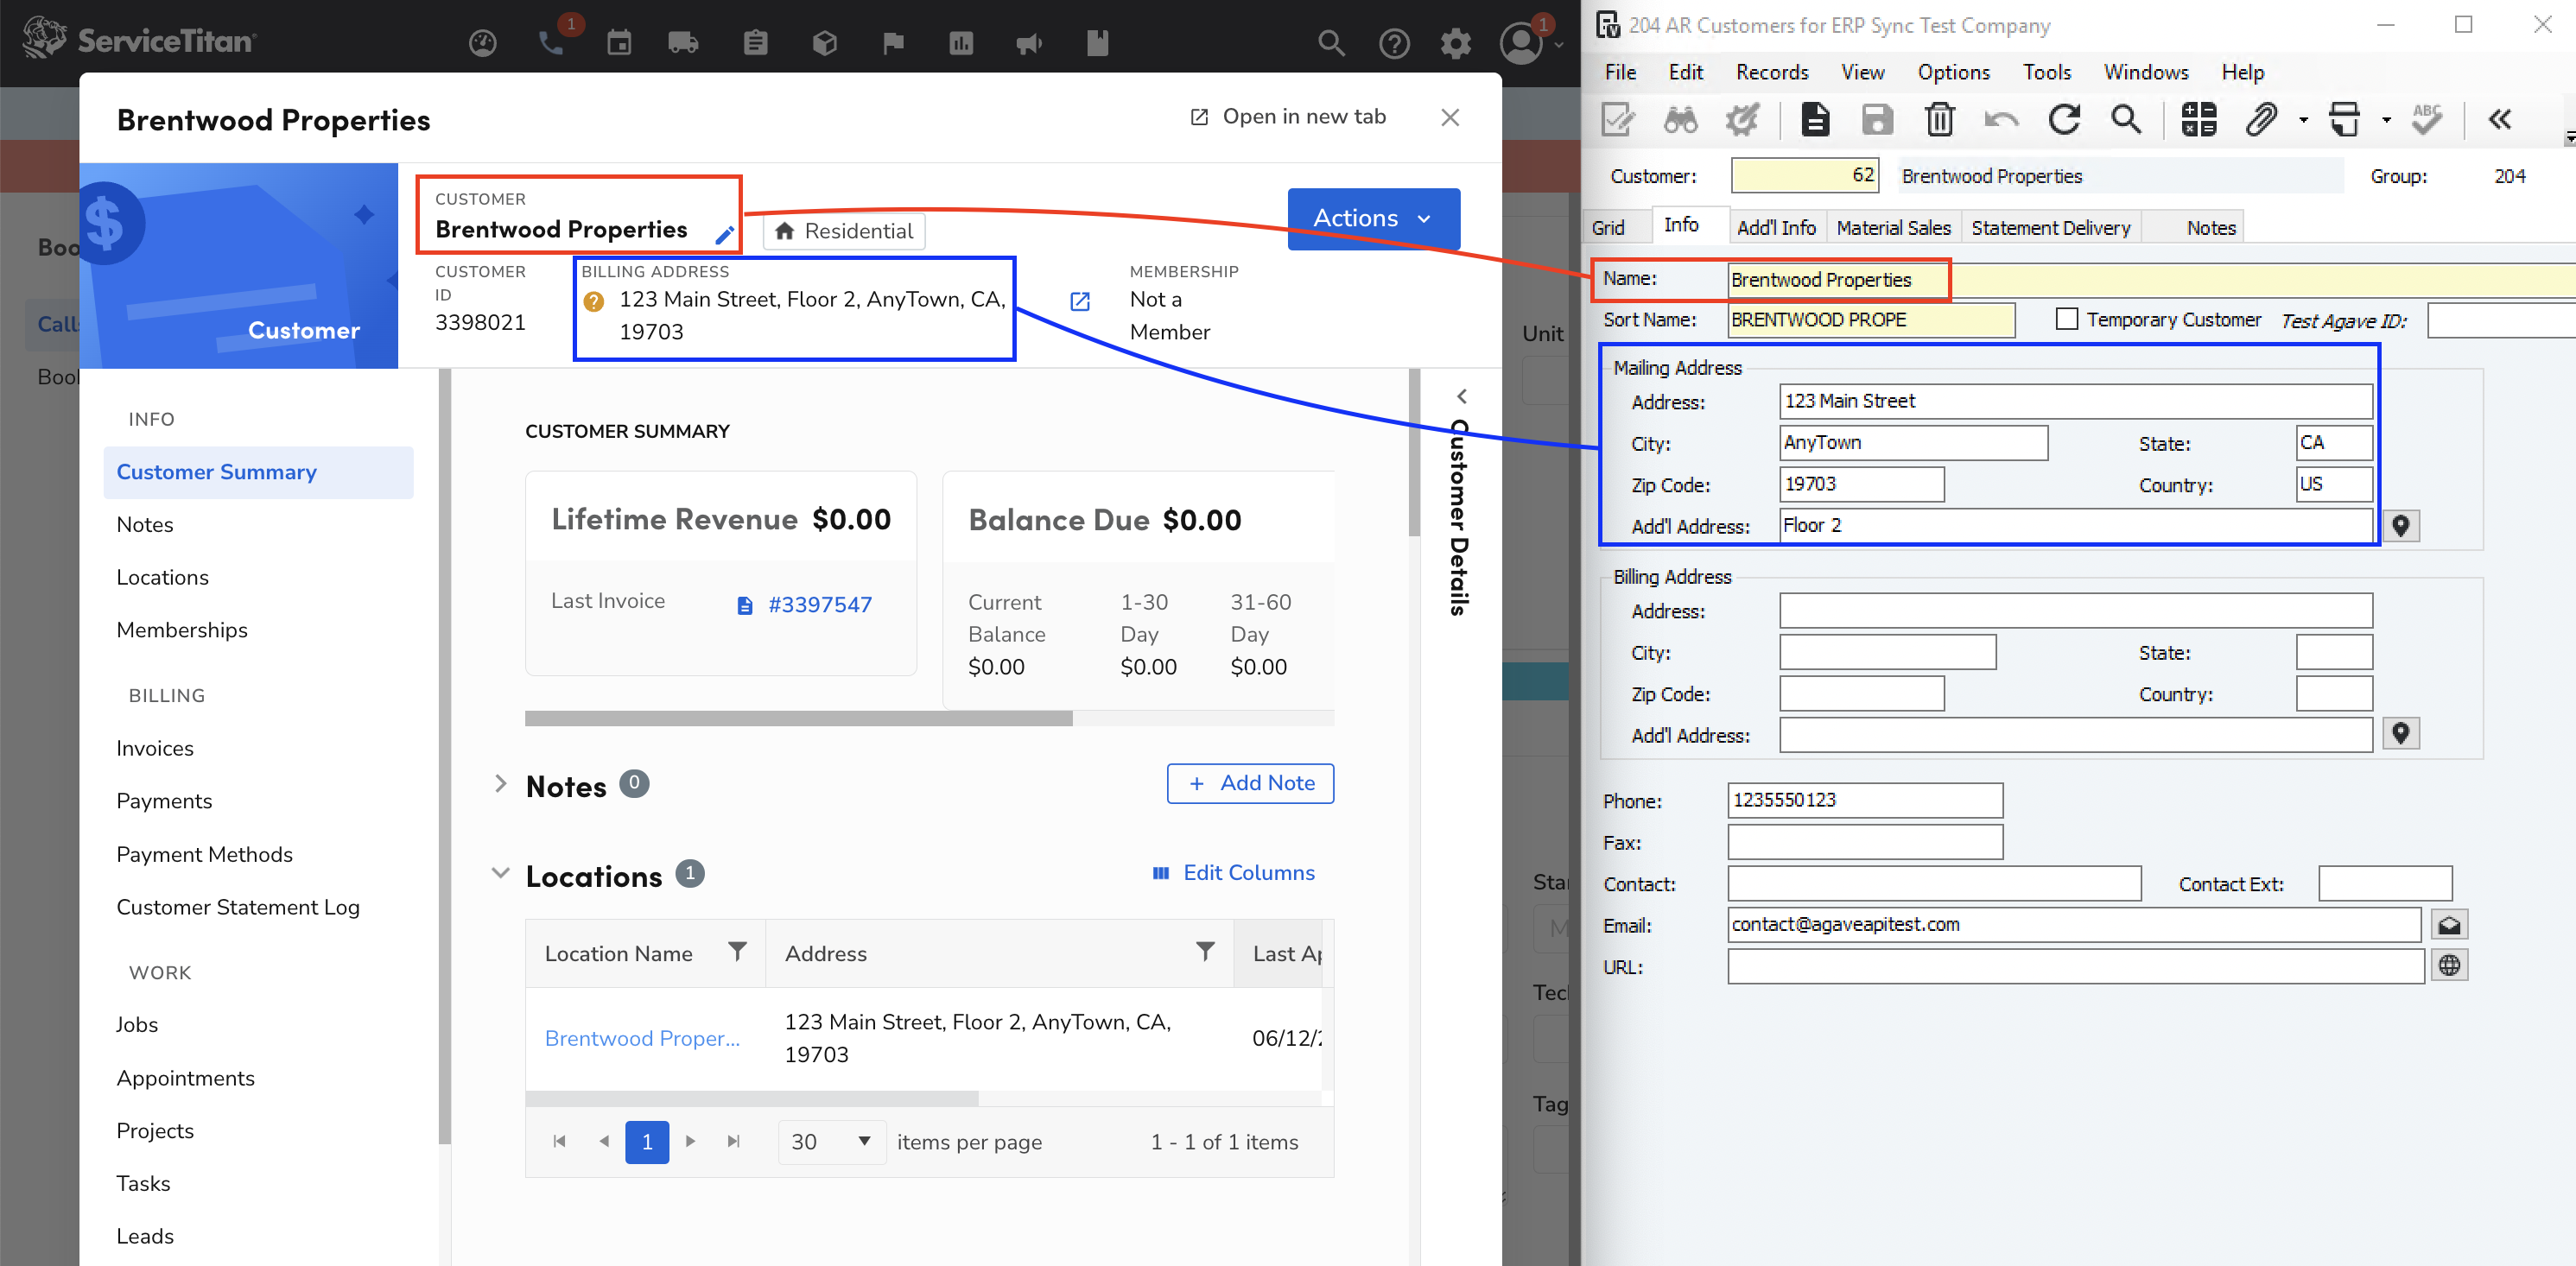Close the Brentwood Properties customer panel
This screenshot has width=2576, height=1266.
(x=1450, y=118)
